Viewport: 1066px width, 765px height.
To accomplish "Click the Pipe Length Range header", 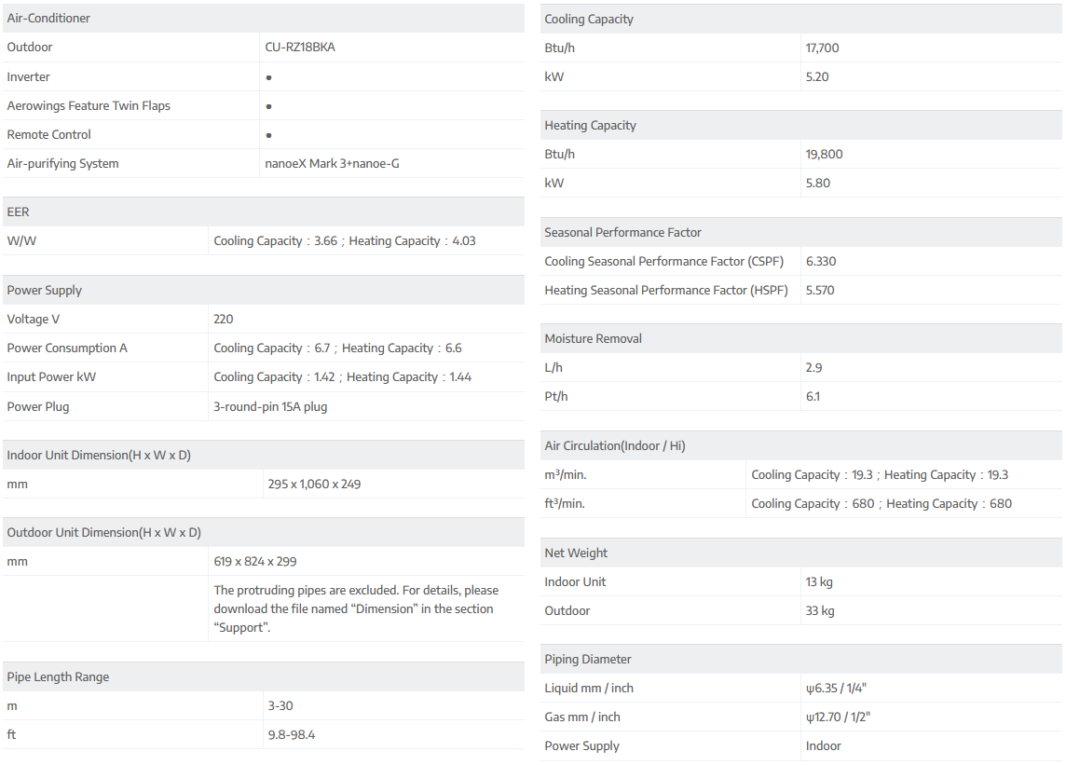I will pyautogui.click(x=58, y=677).
